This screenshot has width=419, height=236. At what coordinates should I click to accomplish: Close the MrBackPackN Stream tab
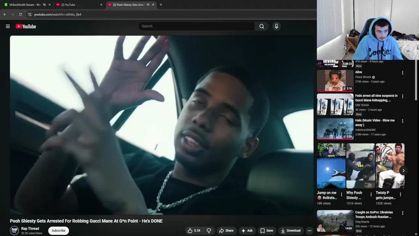point(50,5)
